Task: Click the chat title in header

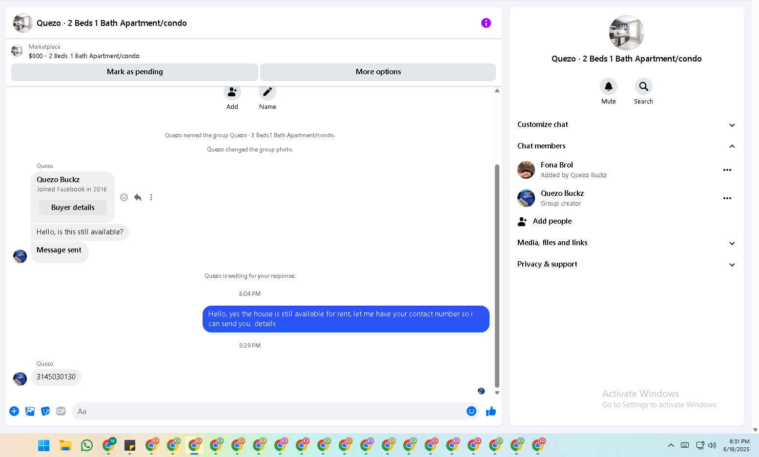Action: (112, 23)
